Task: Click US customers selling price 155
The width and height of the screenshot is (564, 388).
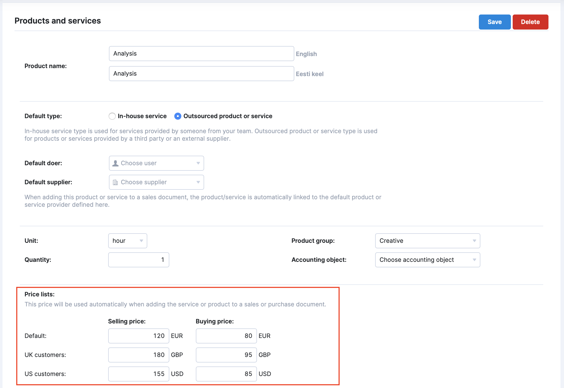Action: coord(138,374)
